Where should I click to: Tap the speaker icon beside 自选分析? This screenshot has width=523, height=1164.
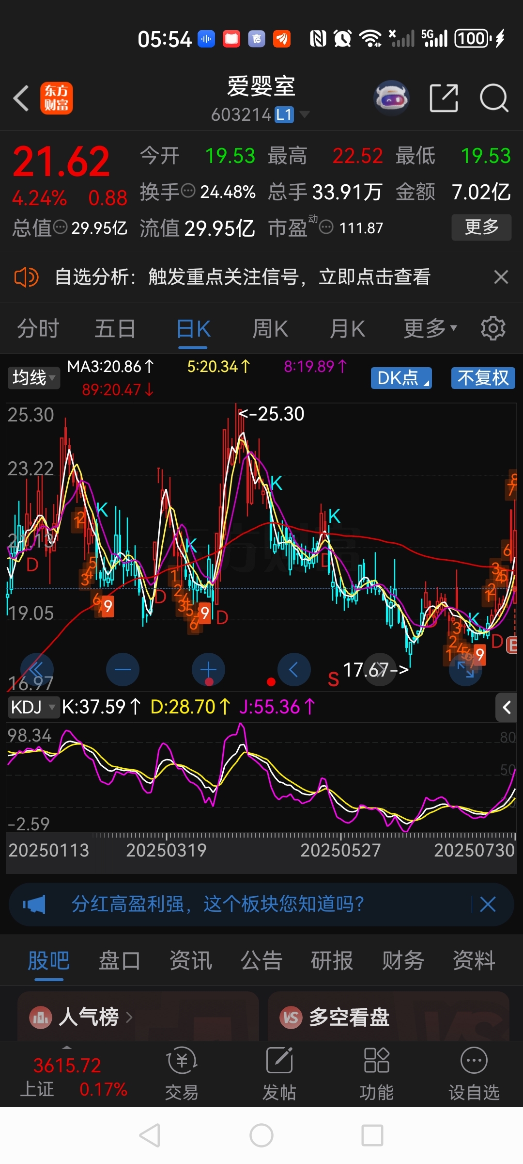click(26, 277)
